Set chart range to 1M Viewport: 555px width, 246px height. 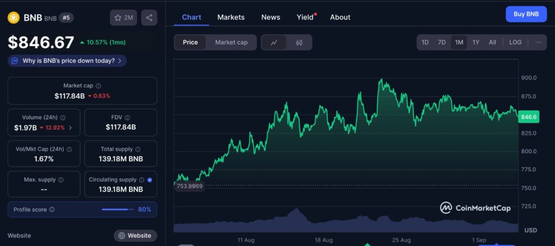click(459, 42)
